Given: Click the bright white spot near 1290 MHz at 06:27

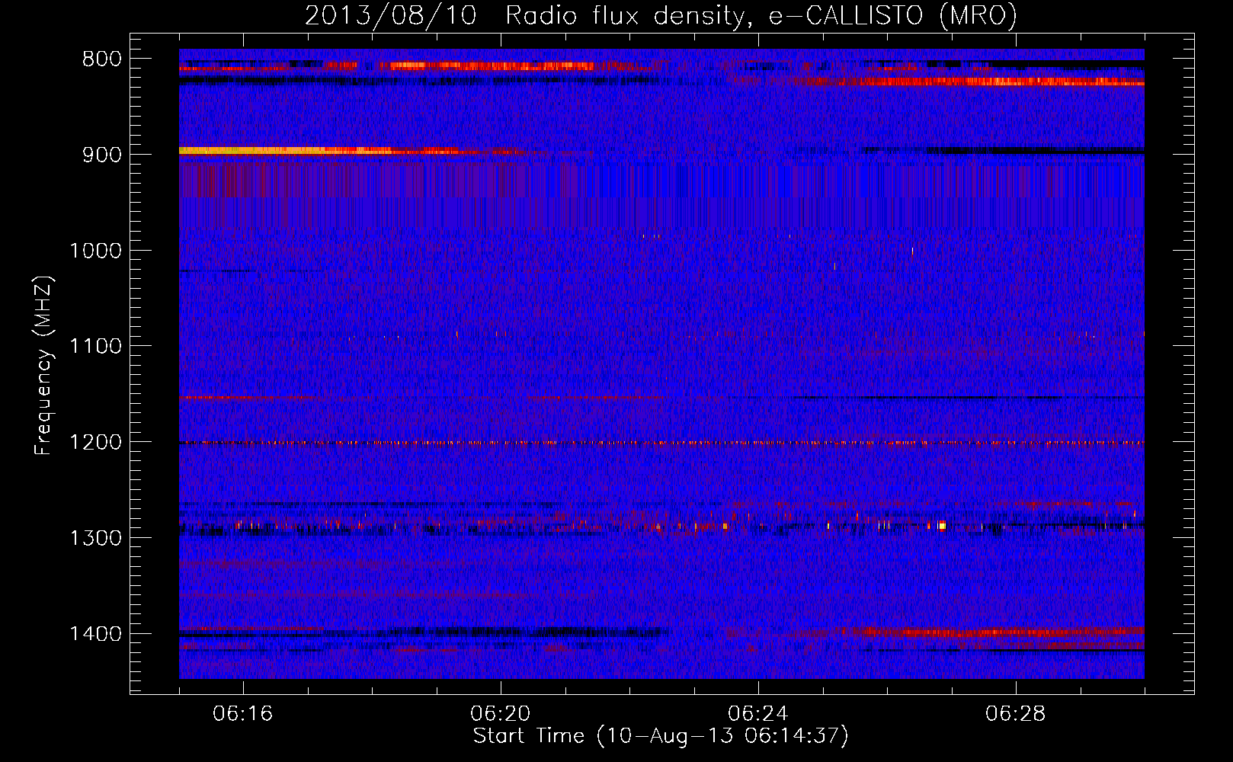Looking at the screenshot, I should 941,525.
